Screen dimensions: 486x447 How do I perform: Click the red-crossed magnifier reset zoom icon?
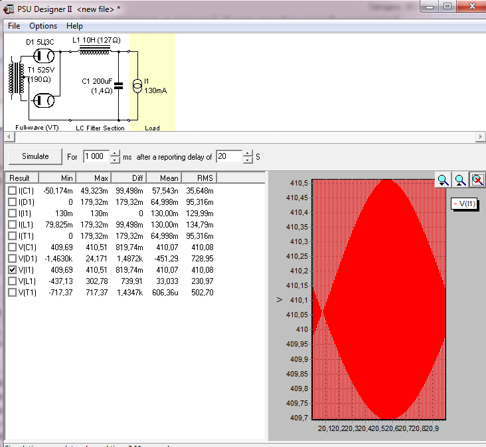(477, 180)
